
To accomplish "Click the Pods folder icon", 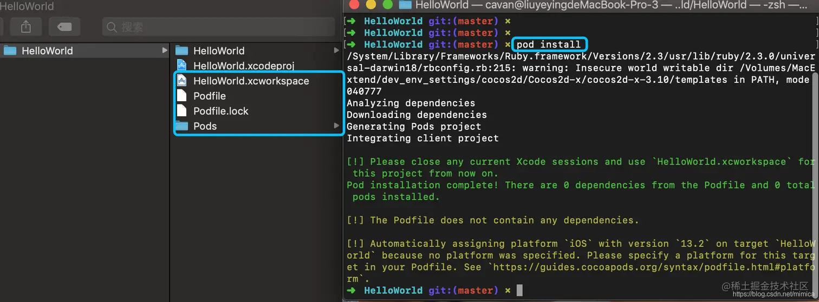I will [x=182, y=127].
